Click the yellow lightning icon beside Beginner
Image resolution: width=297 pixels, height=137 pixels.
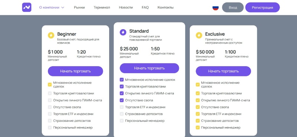pos(51,35)
